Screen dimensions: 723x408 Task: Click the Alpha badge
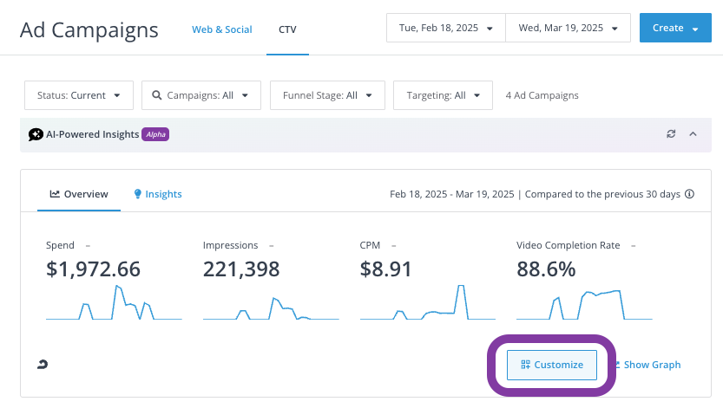click(x=155, y=134)
